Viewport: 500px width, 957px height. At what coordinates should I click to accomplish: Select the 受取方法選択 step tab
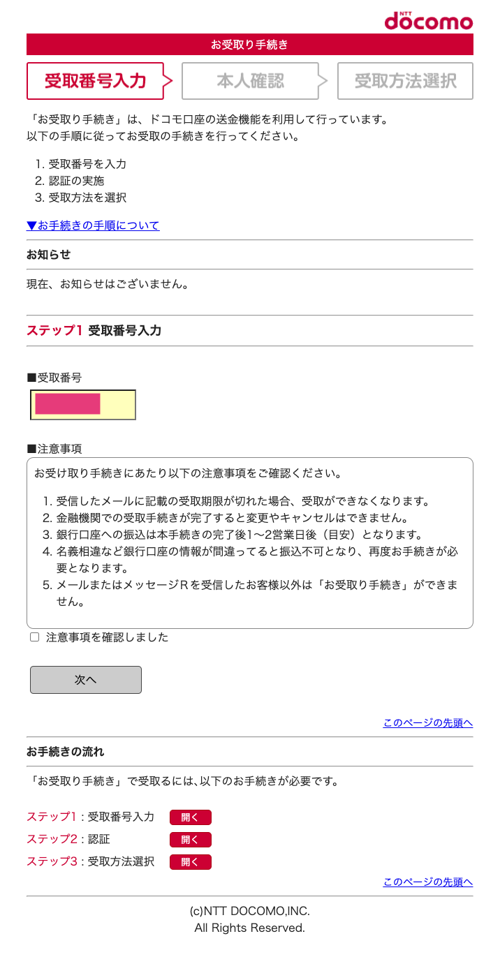pos(405,81)
